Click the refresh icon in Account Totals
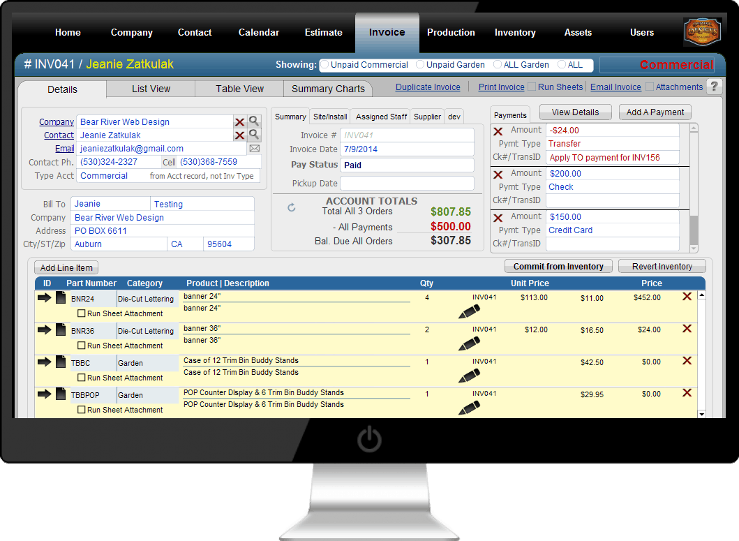The width and height of the screenshot is (739, 541). click(292, 207)
